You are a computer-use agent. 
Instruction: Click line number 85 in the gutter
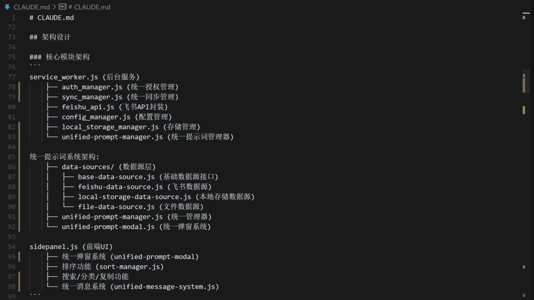pos(11,157)
